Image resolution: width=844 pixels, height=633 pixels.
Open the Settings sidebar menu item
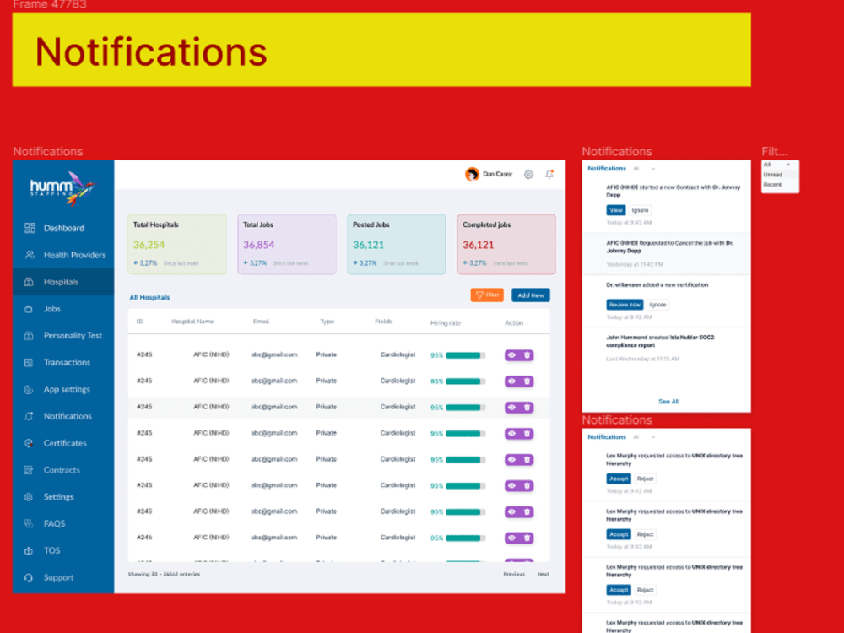point(63,497)
